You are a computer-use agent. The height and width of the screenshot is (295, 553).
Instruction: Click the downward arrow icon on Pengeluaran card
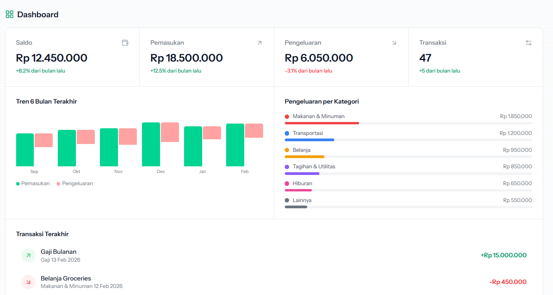[x=394, y=42]
